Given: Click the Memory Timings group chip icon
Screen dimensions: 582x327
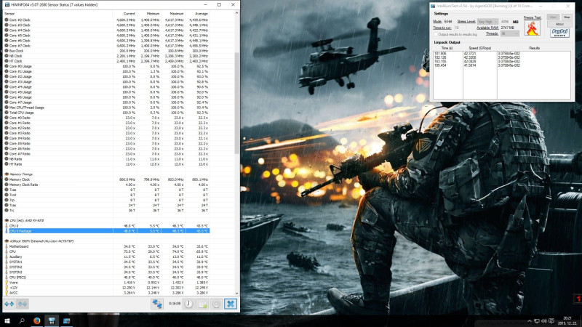Looking at the screenshot, I should (7, 174).
